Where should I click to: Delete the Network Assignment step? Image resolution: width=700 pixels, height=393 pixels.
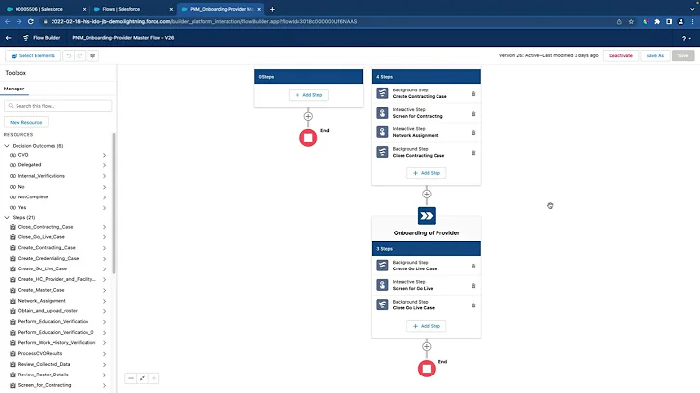pos(473,133)
